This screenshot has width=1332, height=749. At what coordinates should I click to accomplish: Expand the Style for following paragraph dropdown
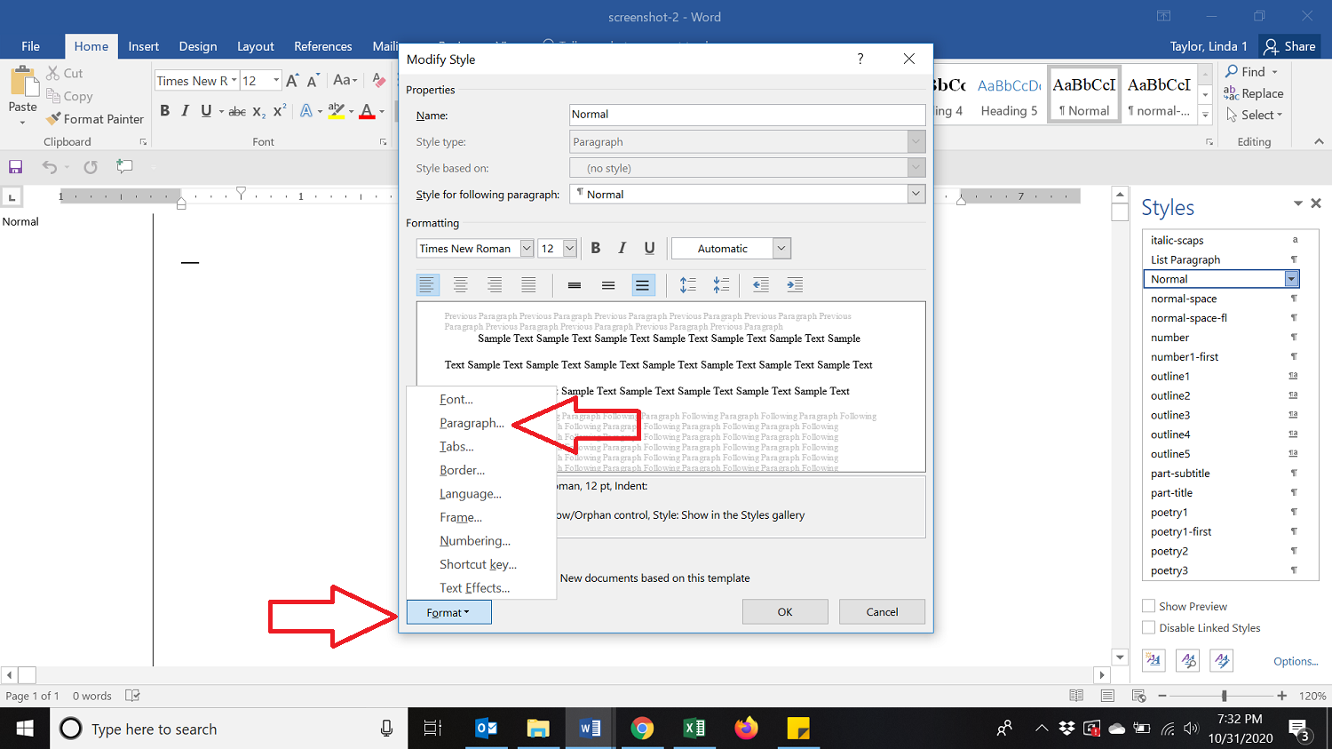point(916,194)
